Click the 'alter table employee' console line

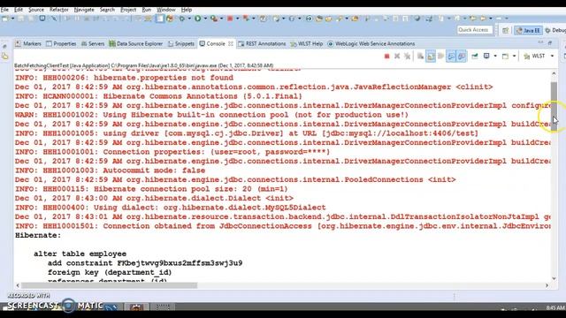(x=80, y=254)
